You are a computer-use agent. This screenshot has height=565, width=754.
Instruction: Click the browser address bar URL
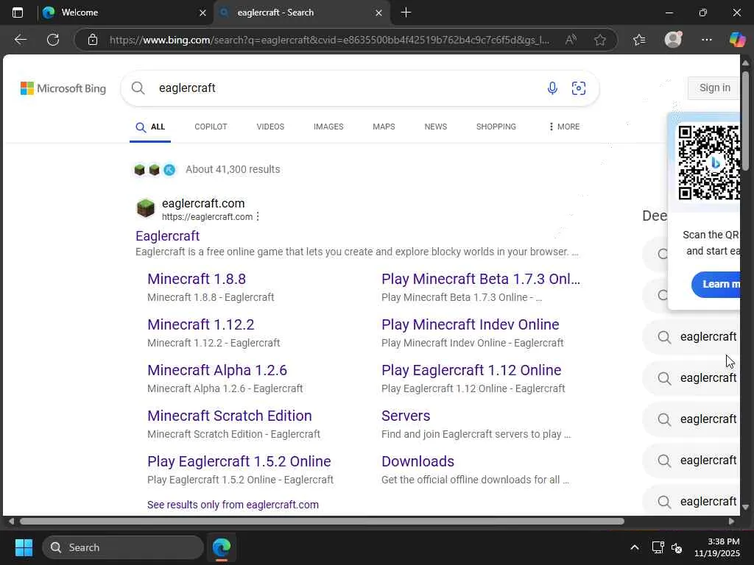[x=329, y=40]
